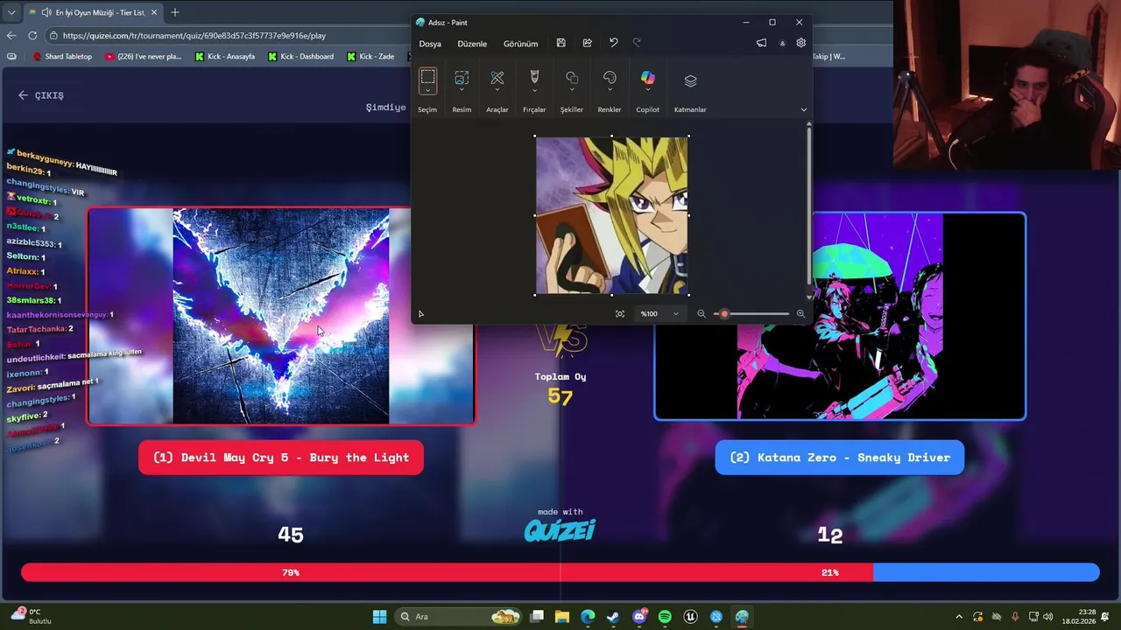Zoom out with the minus magnifier in Paint

701,313
